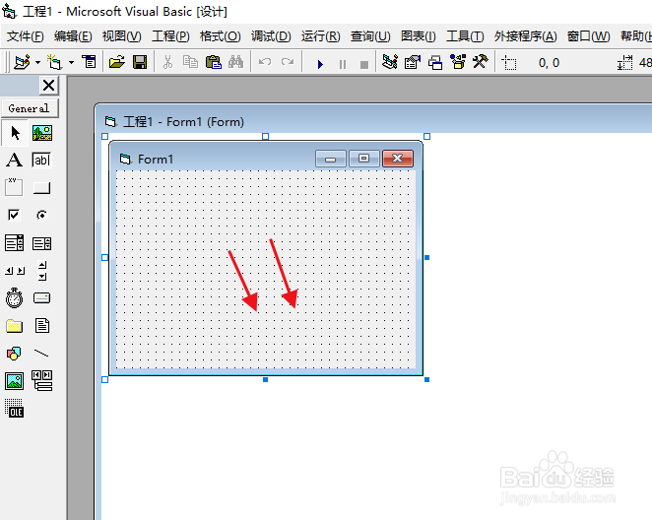Select the vertical scrollbar control tool

pos(42,271)
